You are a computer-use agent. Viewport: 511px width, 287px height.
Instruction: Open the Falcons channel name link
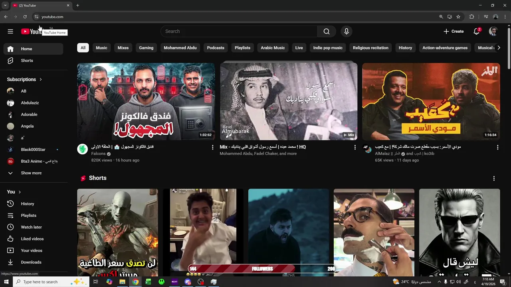(x=98, y=154)
